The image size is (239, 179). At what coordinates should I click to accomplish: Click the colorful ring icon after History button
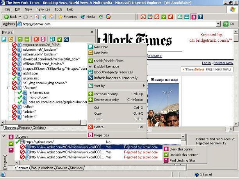tap(108, 17)
